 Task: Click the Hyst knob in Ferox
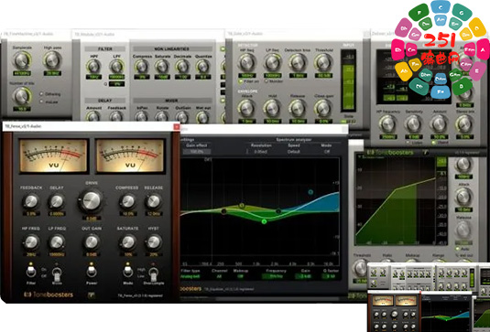coord(154,242)
